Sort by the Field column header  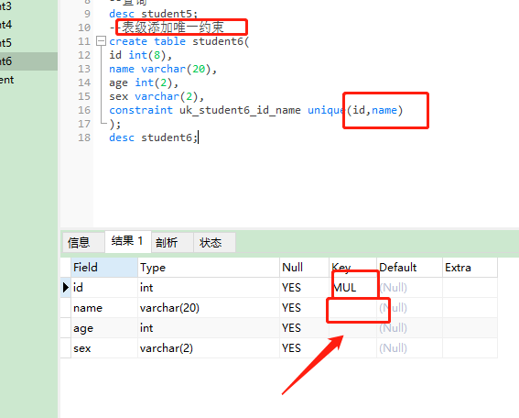pos(104,268)
